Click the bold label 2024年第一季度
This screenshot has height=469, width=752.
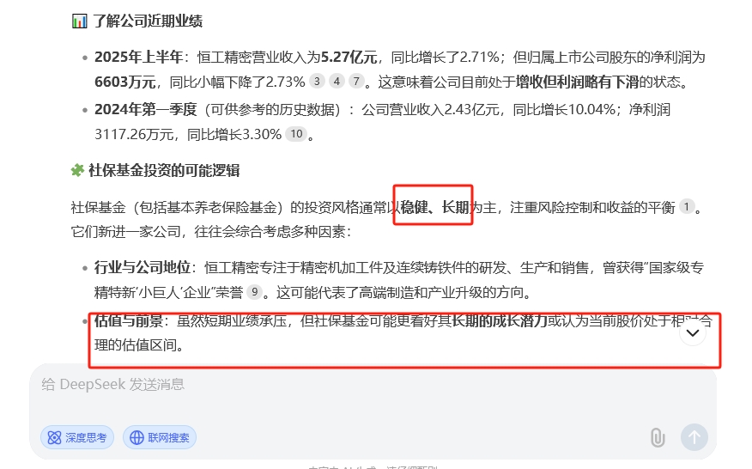click(146, 109)
